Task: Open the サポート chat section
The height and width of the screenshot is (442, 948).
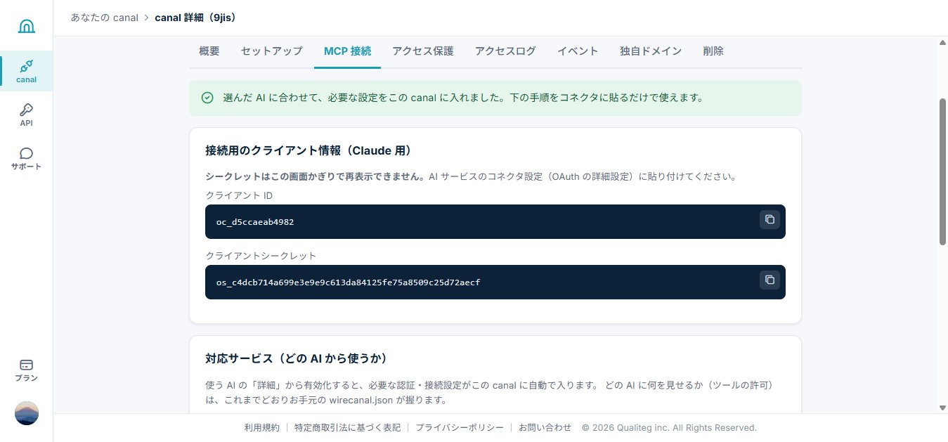Action: click(27, 159)
